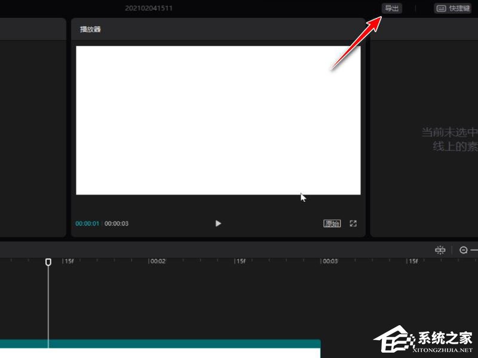Toggle fullscreen preview icon
478x358 pixels.
(x=353, y=223)
